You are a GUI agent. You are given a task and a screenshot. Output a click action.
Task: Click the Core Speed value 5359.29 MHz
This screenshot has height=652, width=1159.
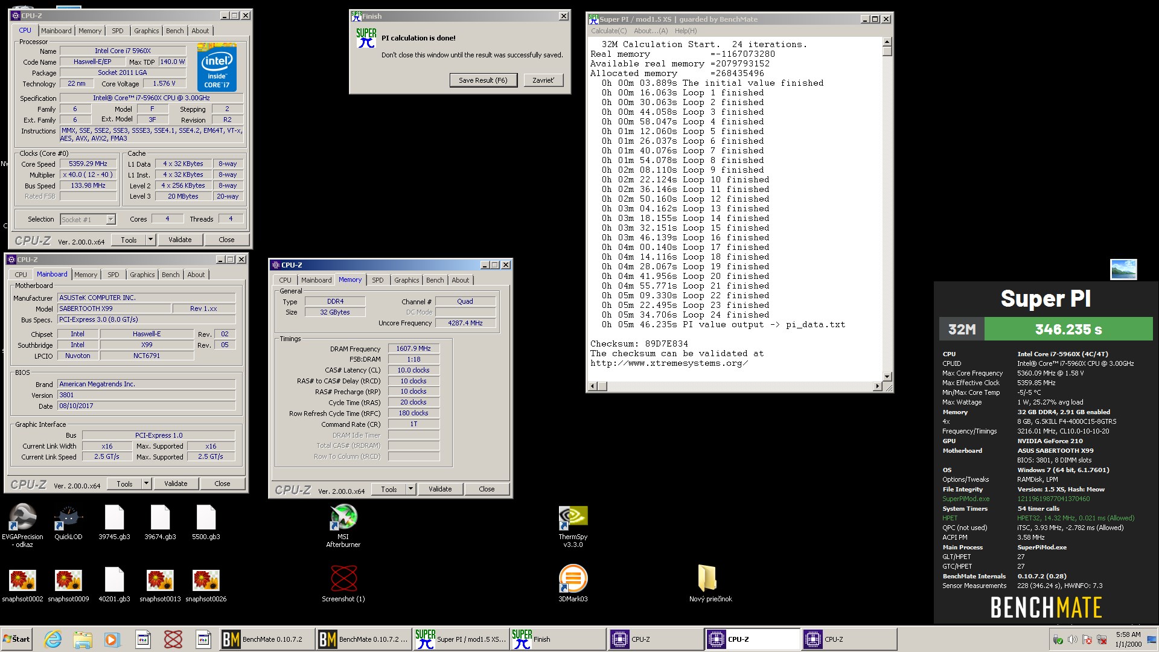88,164
